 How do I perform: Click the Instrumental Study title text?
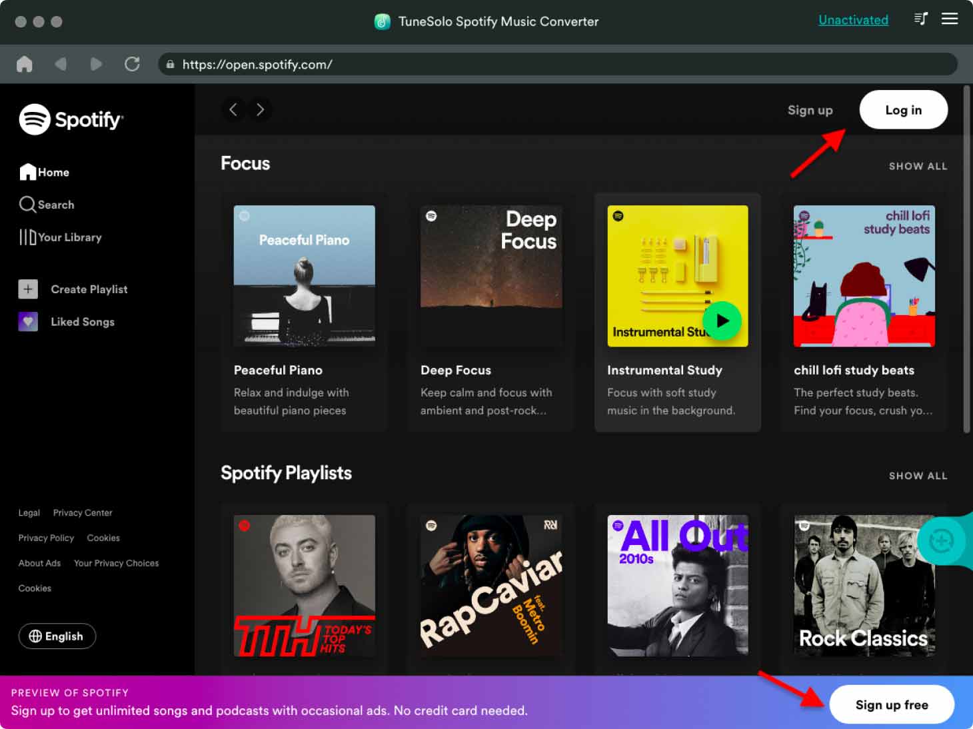tap(664, 370)
